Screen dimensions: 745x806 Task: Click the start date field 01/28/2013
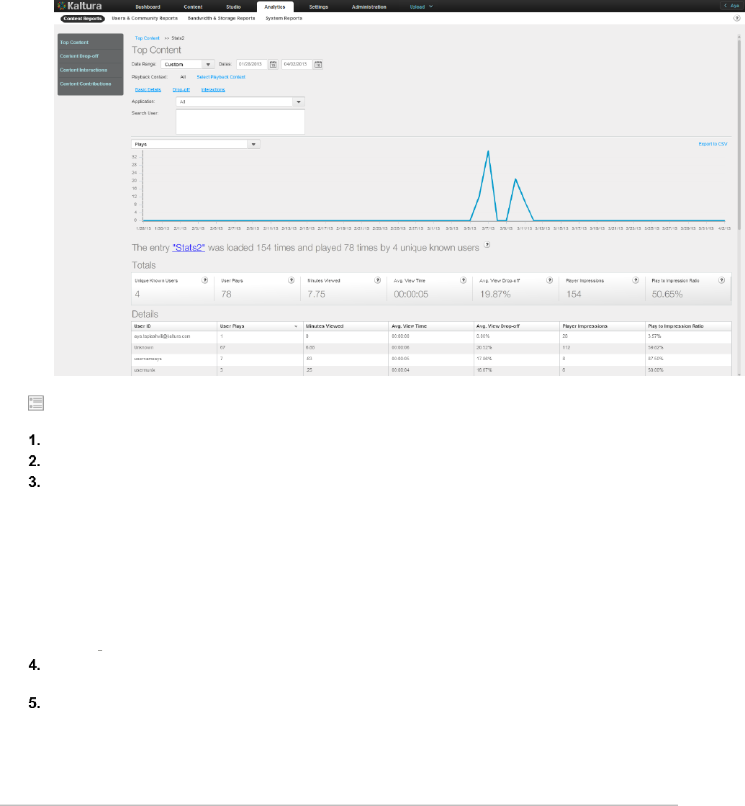pyautogui.click(x=252, y=64)
